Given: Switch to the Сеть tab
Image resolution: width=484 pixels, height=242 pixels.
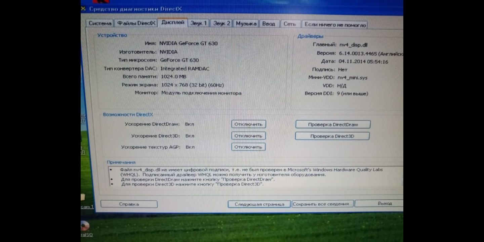Looking at the screenshot, I should point(290,24).
